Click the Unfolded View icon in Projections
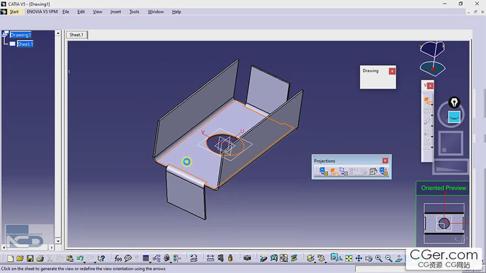The height and width of the screenshot is (273, 486). pyautogui.click(x=334, y=171)
